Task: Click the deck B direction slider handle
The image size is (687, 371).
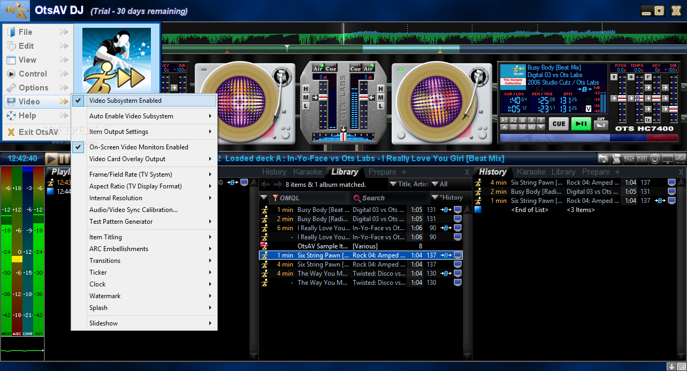Action: click(674, 109)
